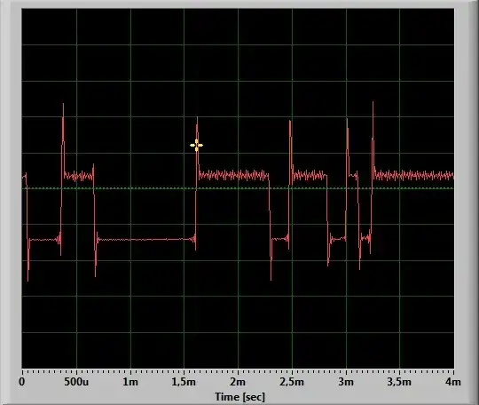Viewport: 479px width, 405px height.
Task: Click the Time [sec] axis title
Action: (239, 397)
